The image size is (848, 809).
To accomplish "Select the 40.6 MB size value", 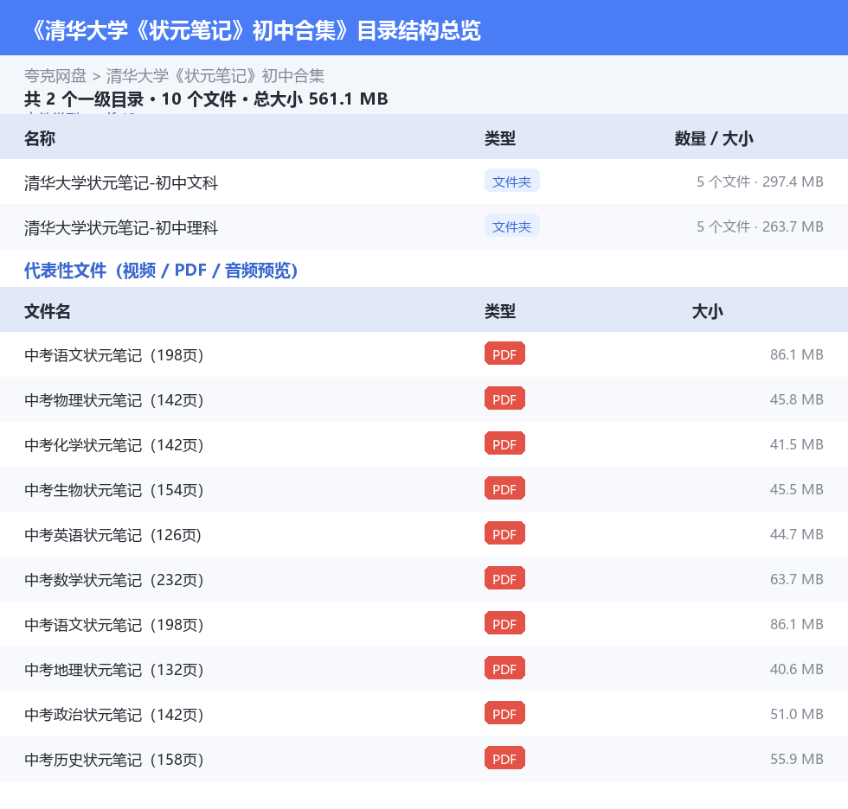I will 797,669.
